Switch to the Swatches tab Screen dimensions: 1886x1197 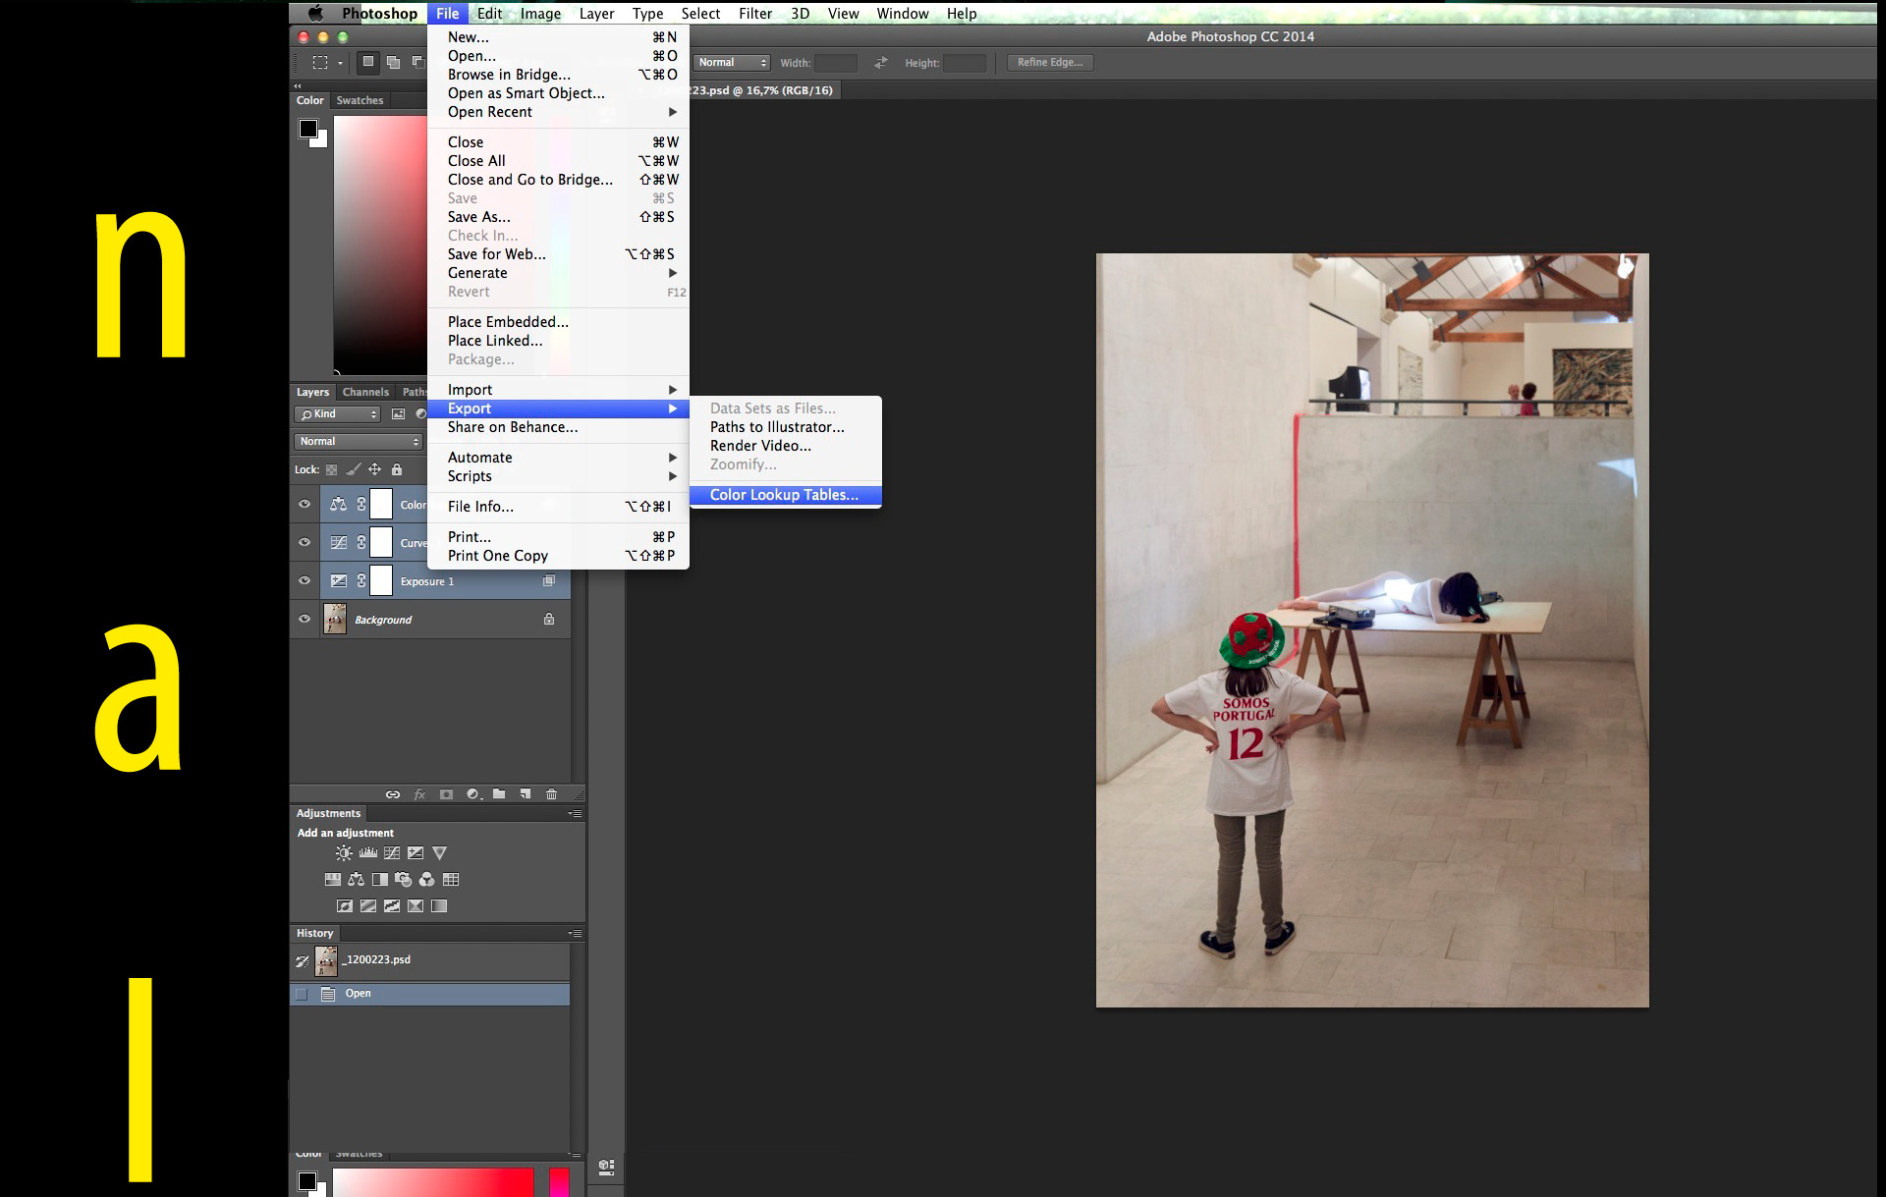[x=360, y=100]
